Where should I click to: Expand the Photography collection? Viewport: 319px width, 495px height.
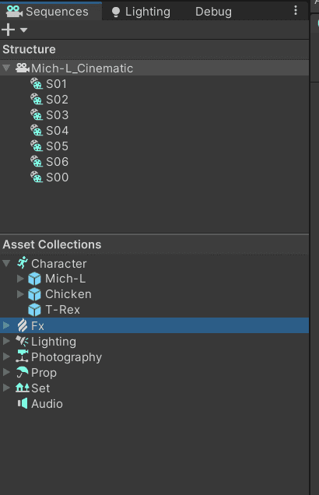point(6,356)
